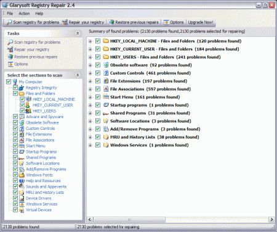Select the Help and Resources icon
This screenshot has width=277, height=232.
pyautogui.click(x=22, y=181)
